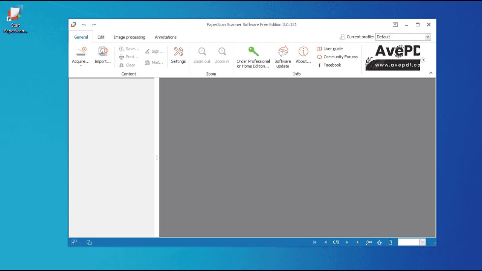Open the About info icon

tap(304, 55)
